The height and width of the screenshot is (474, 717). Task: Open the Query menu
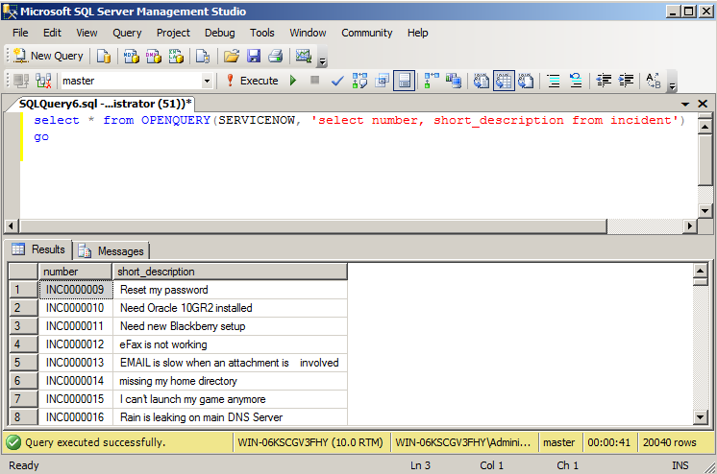pyautogui.click(x=127, y=33)
